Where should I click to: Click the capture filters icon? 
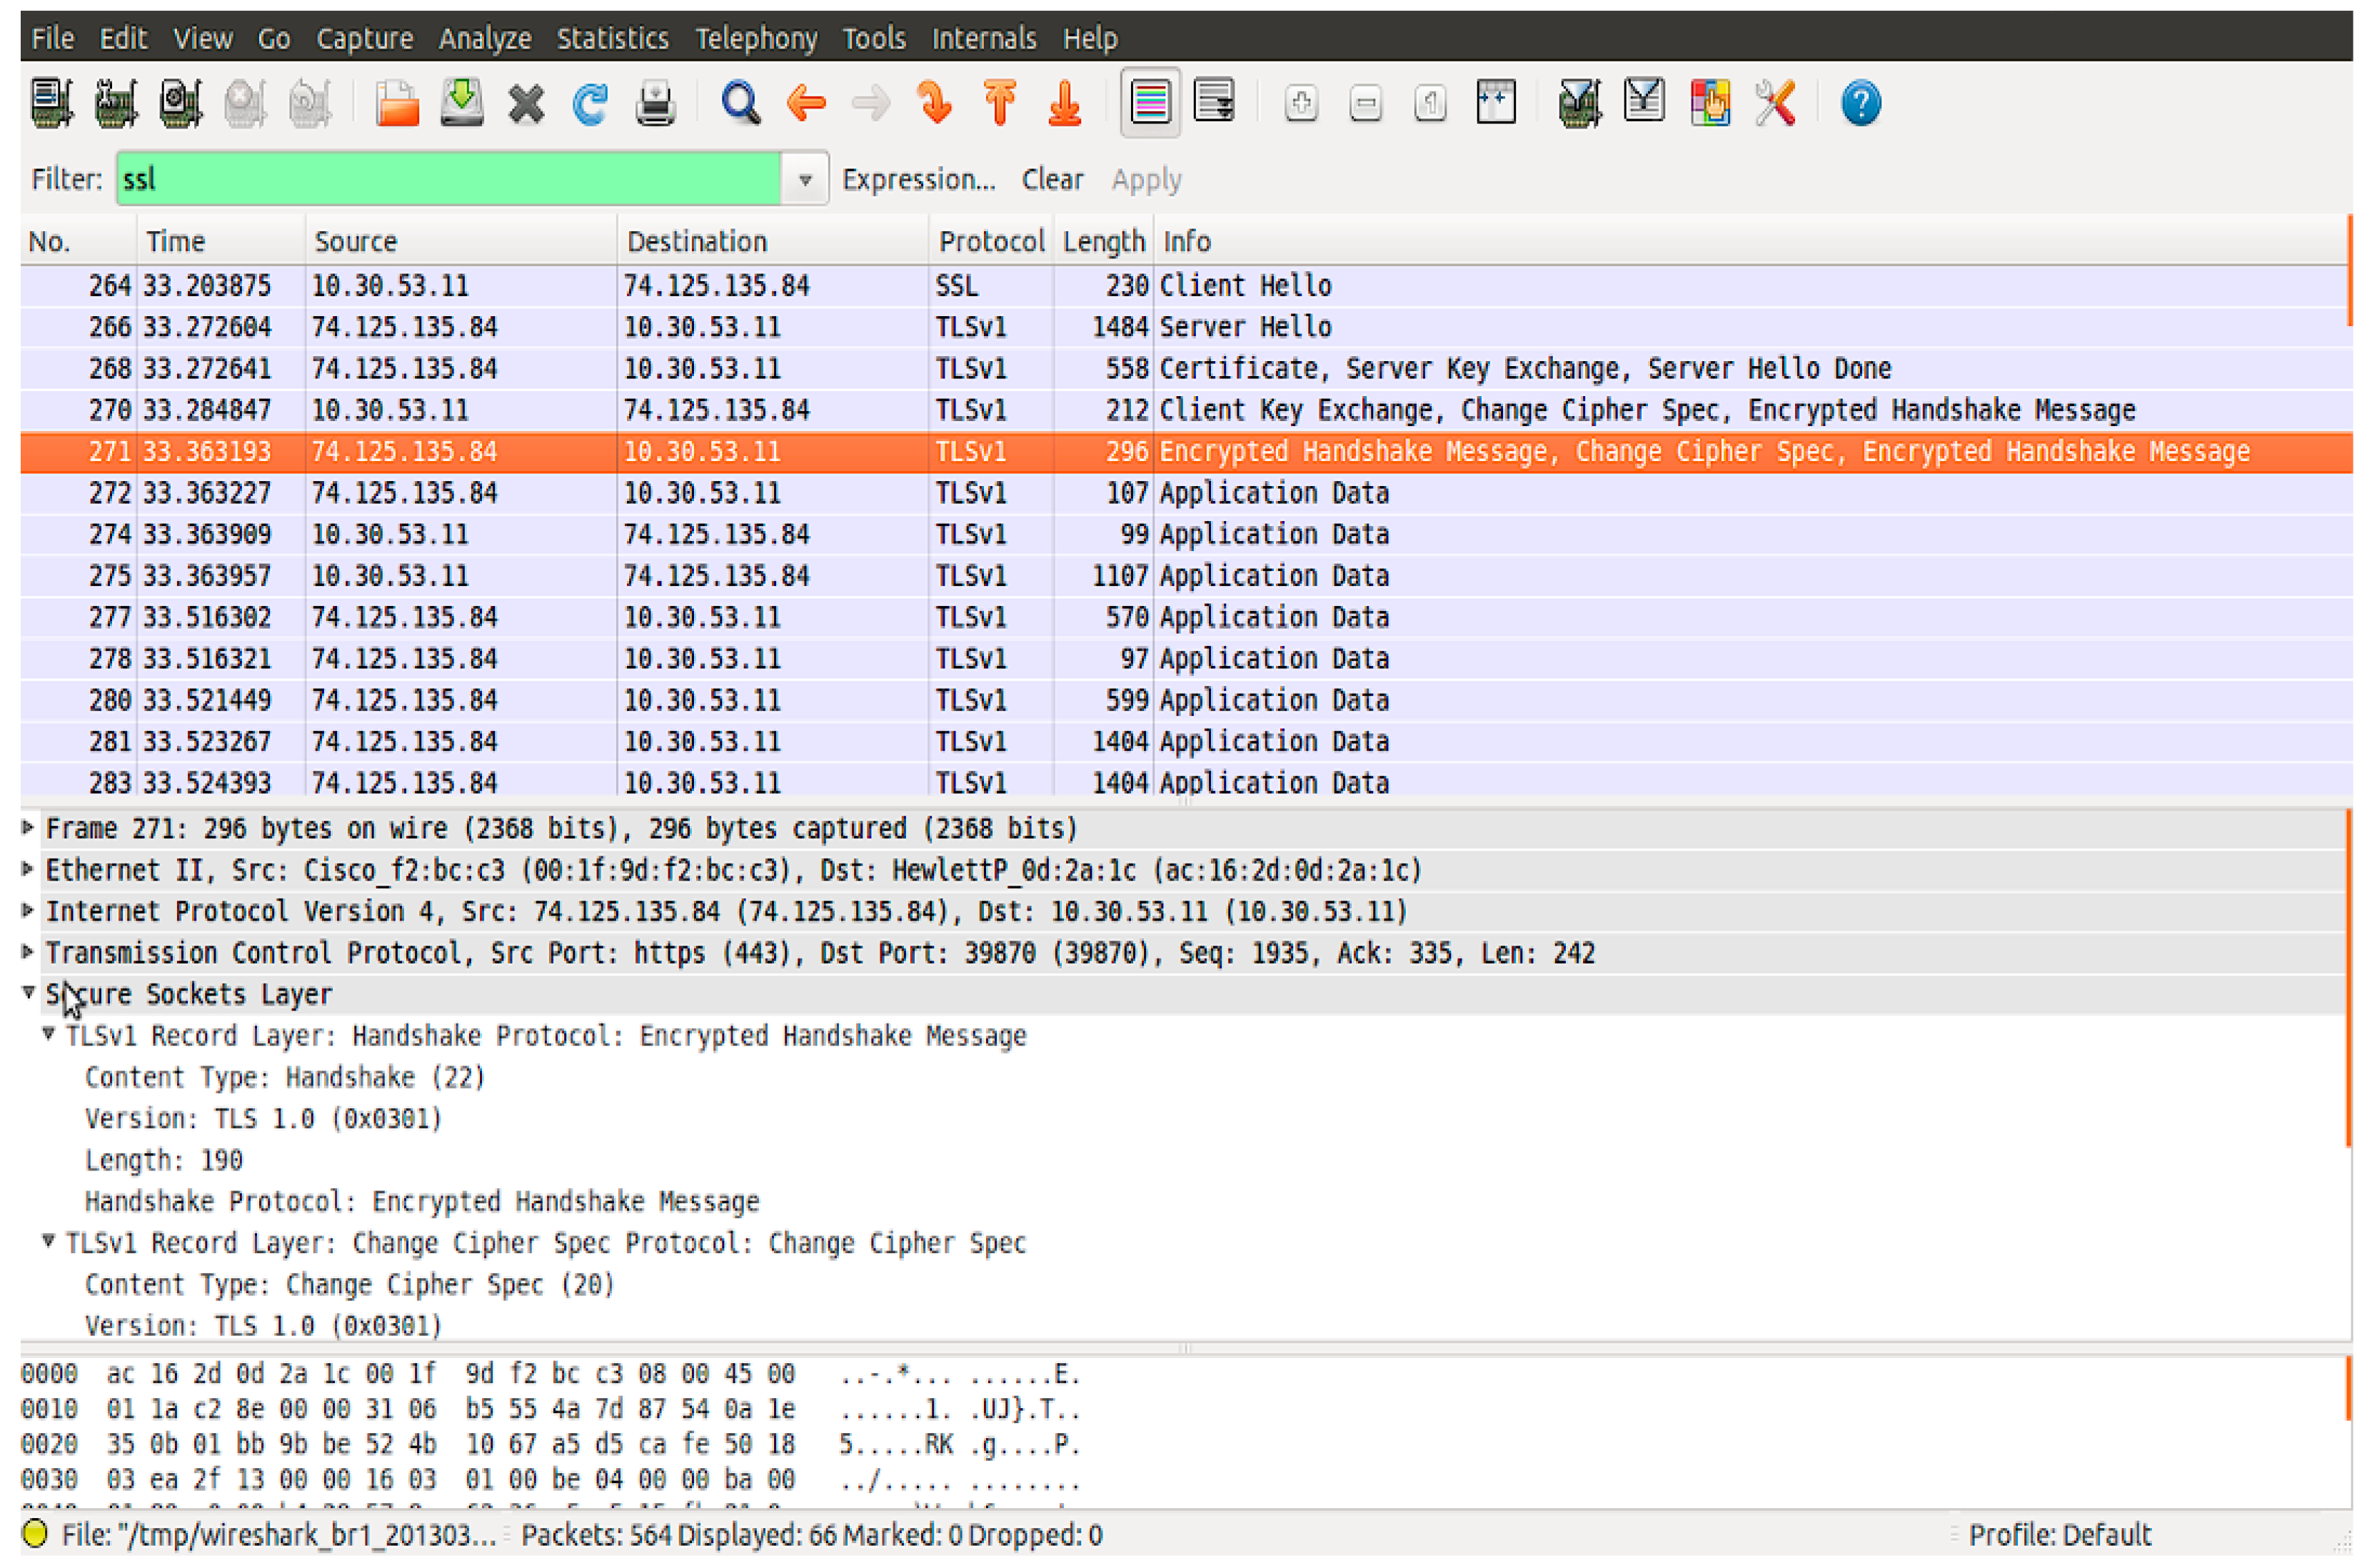(x=1579, y=103)
